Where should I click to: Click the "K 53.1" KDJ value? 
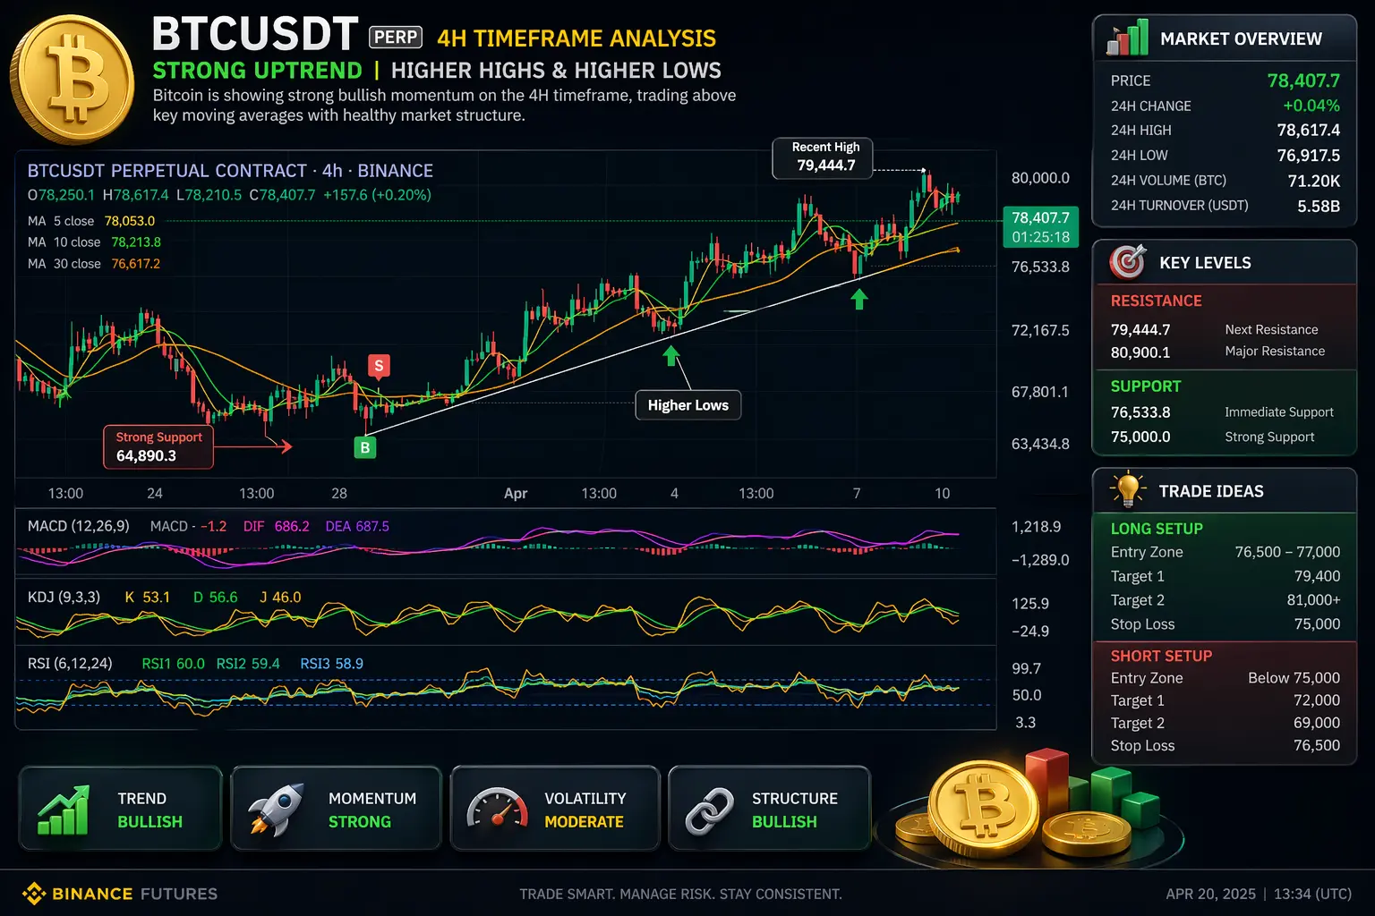pos(147,597)
